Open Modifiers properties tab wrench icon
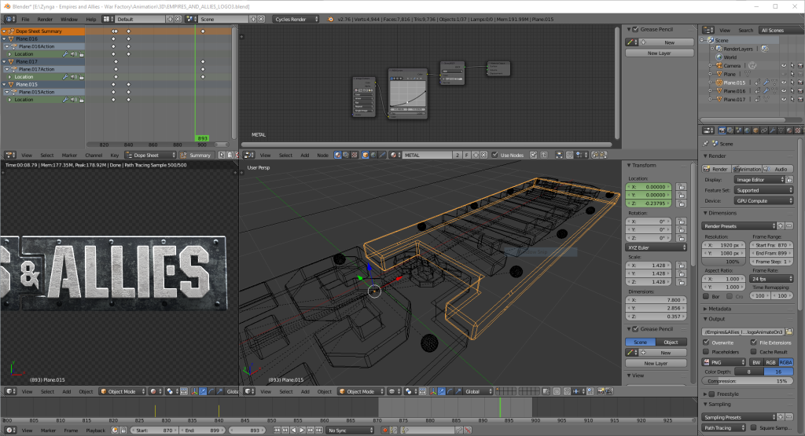Viewport: 805px width, 436px height. [x=773, y=130]
